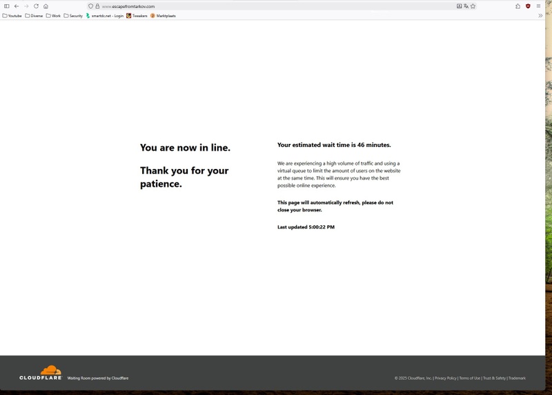The width and height of the screenshot is (552, 395).
Task: Go back with the back arrow
Action: (x=17, y=6)
